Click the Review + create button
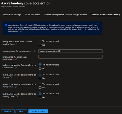 point(38,111)
